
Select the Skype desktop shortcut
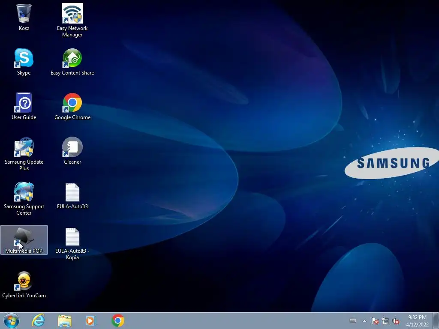point(24,62)
